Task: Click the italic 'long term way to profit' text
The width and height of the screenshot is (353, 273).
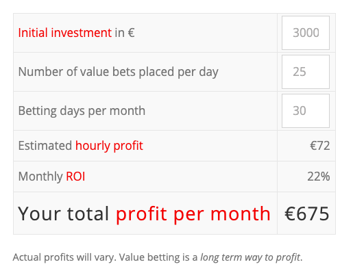Action: tap(252, 257)
